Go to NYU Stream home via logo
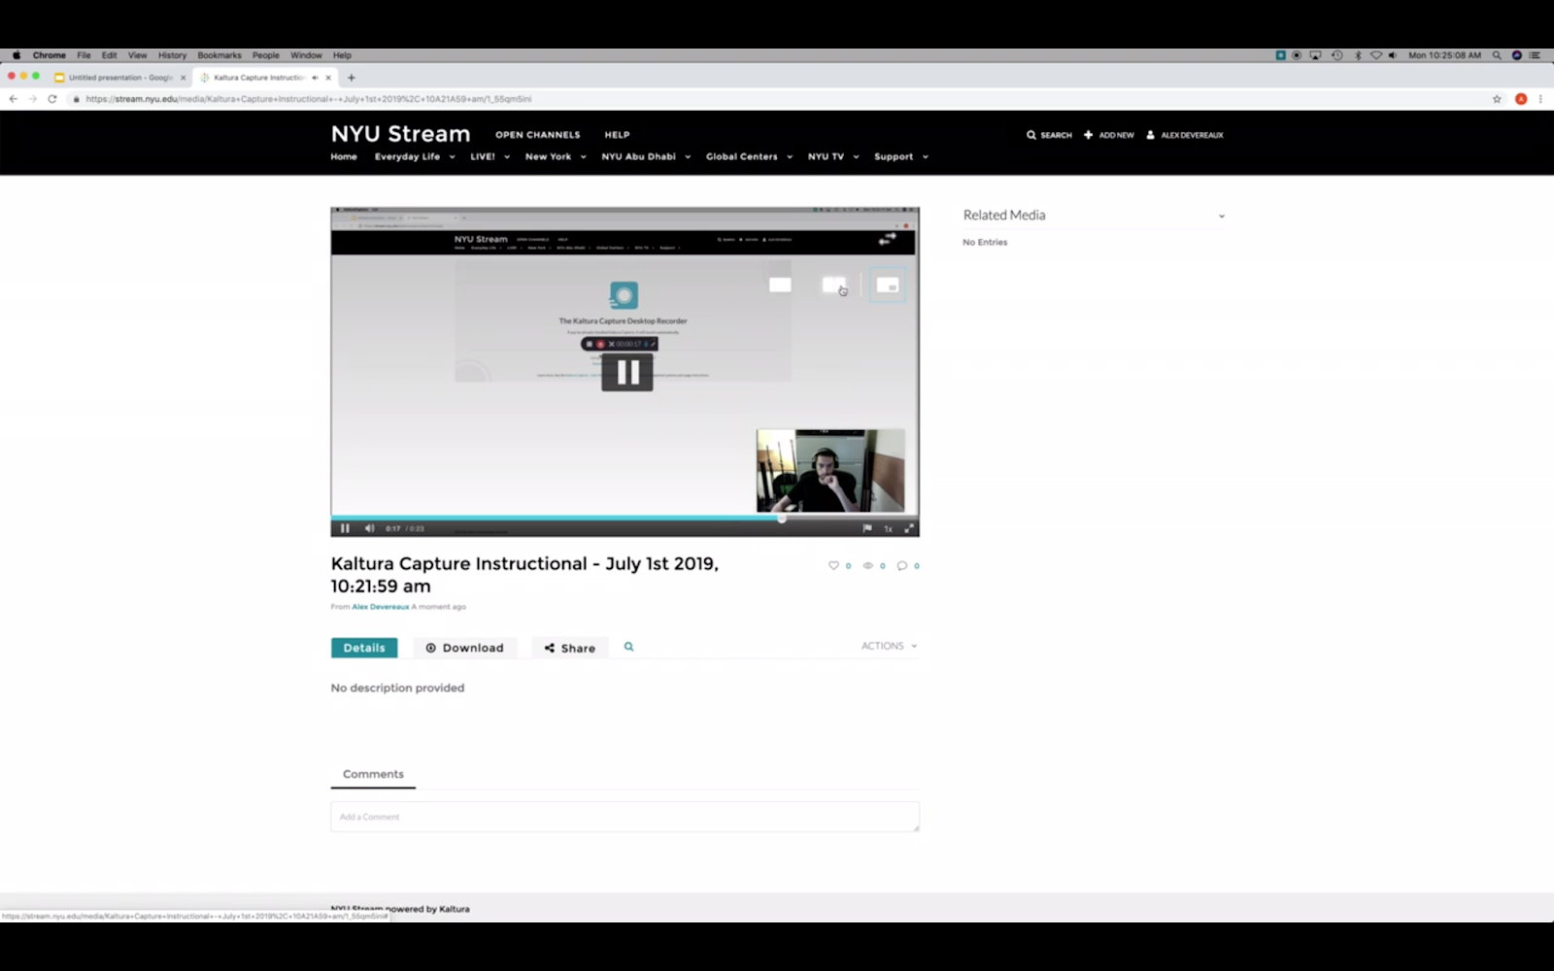The width and height of the screenshot is (1554, 971). [400, 134]
